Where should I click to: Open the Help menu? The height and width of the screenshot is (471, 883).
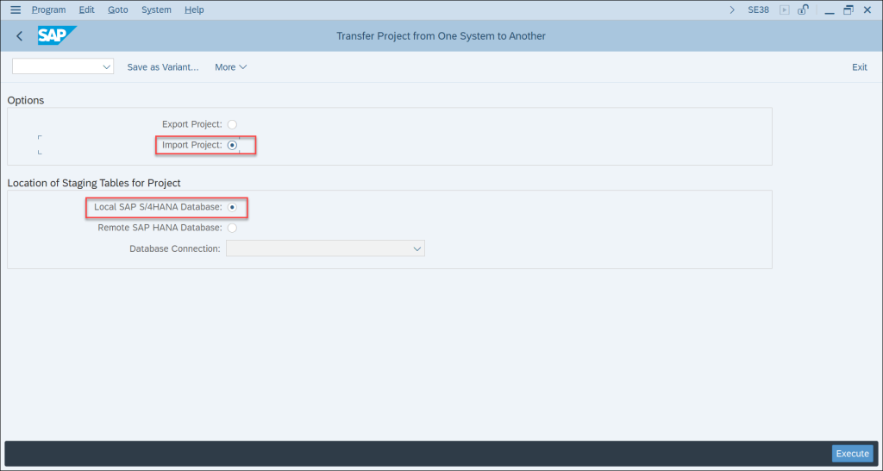(x=194, y=9)
